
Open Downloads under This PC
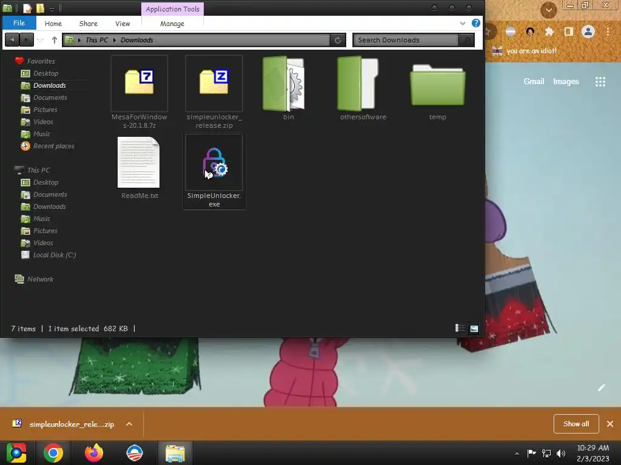50,207
